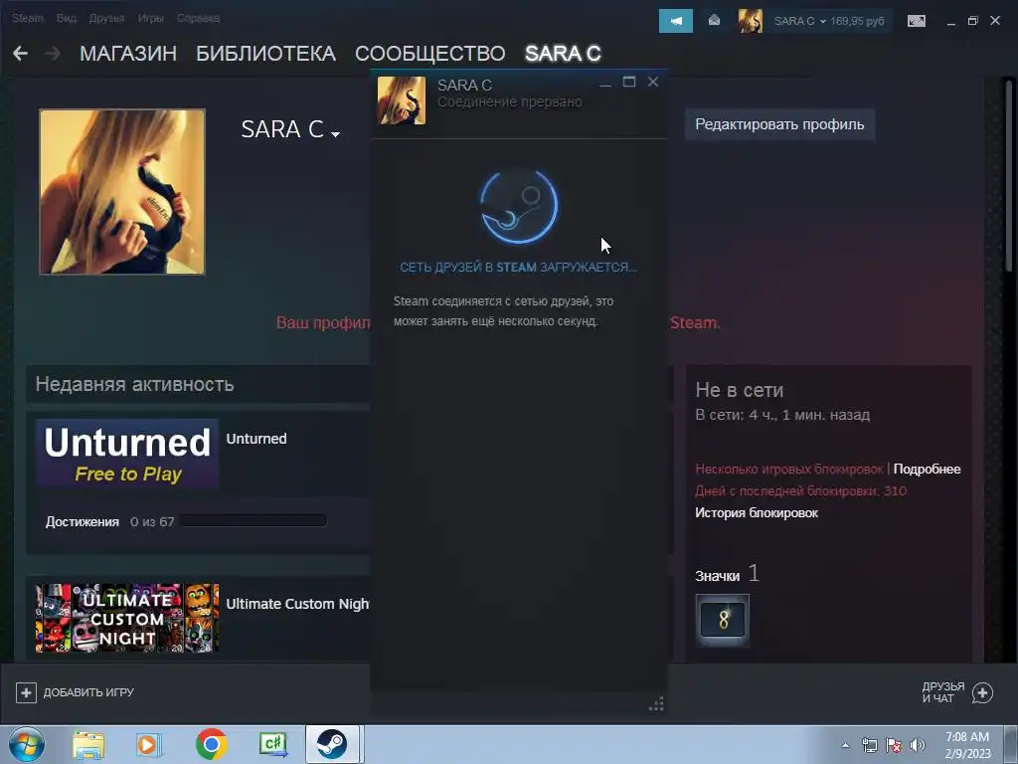Open the C# application taskbar icon
This screenshot has width=1018, height=764.
(273, 744)
